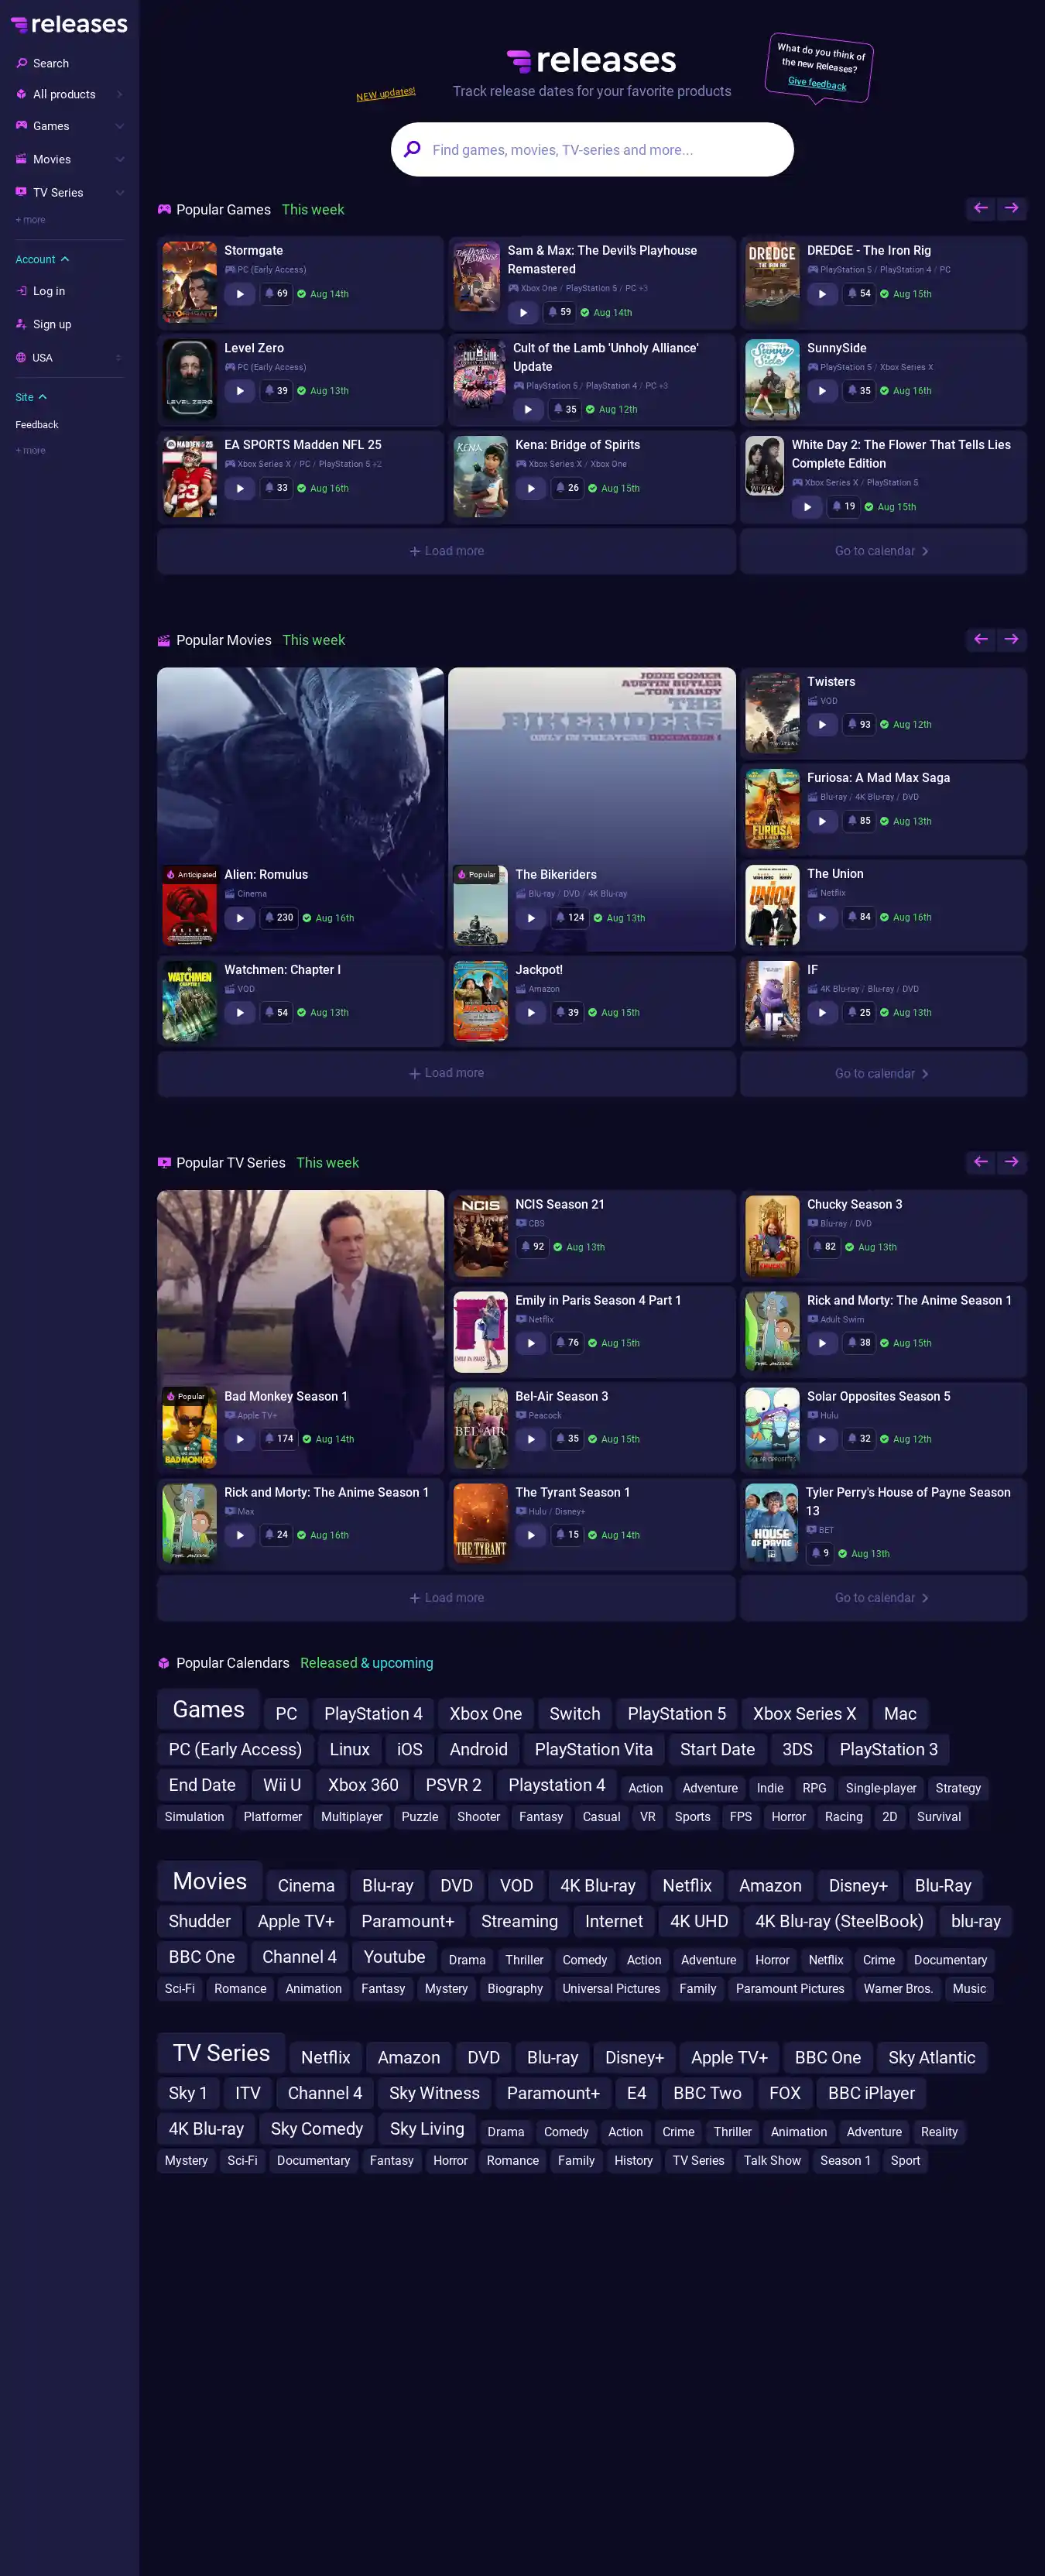Viewport: 1045px width, 2576px height.
Task: Open Search from the sidebar
Action: [x=51, y=63]
